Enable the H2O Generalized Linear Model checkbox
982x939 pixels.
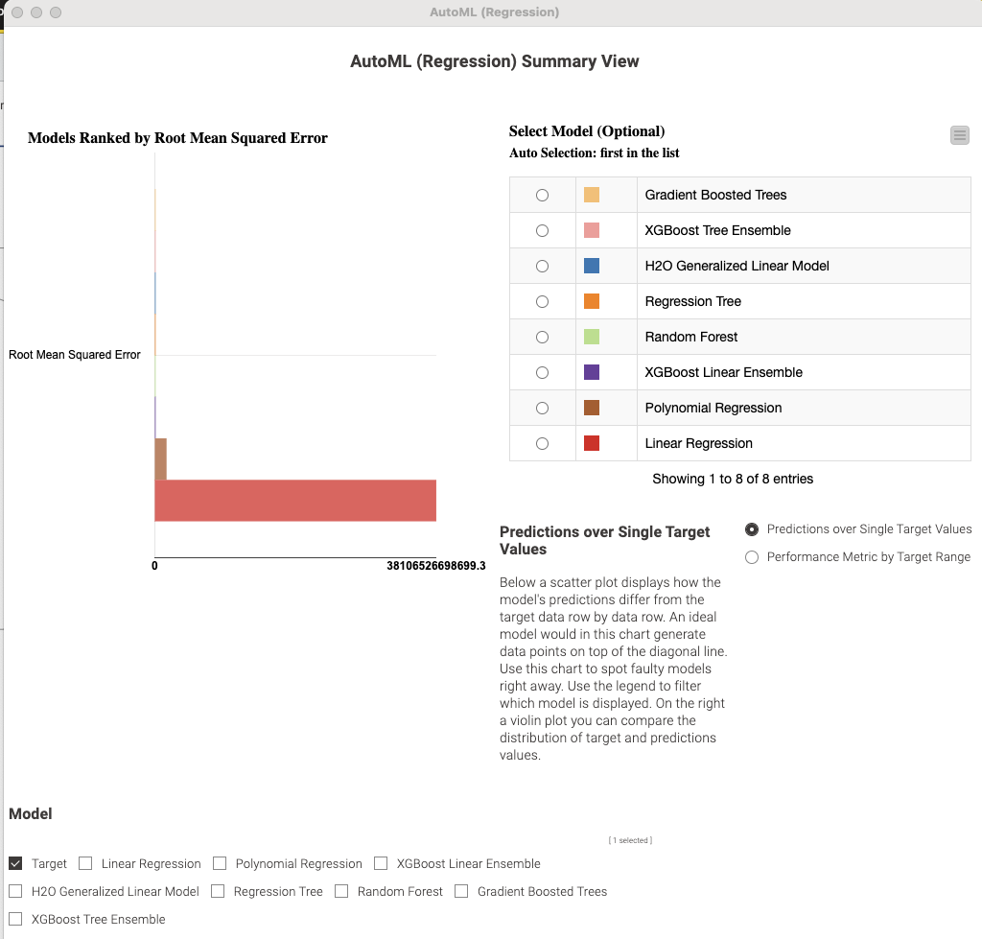tap(15, 891)
